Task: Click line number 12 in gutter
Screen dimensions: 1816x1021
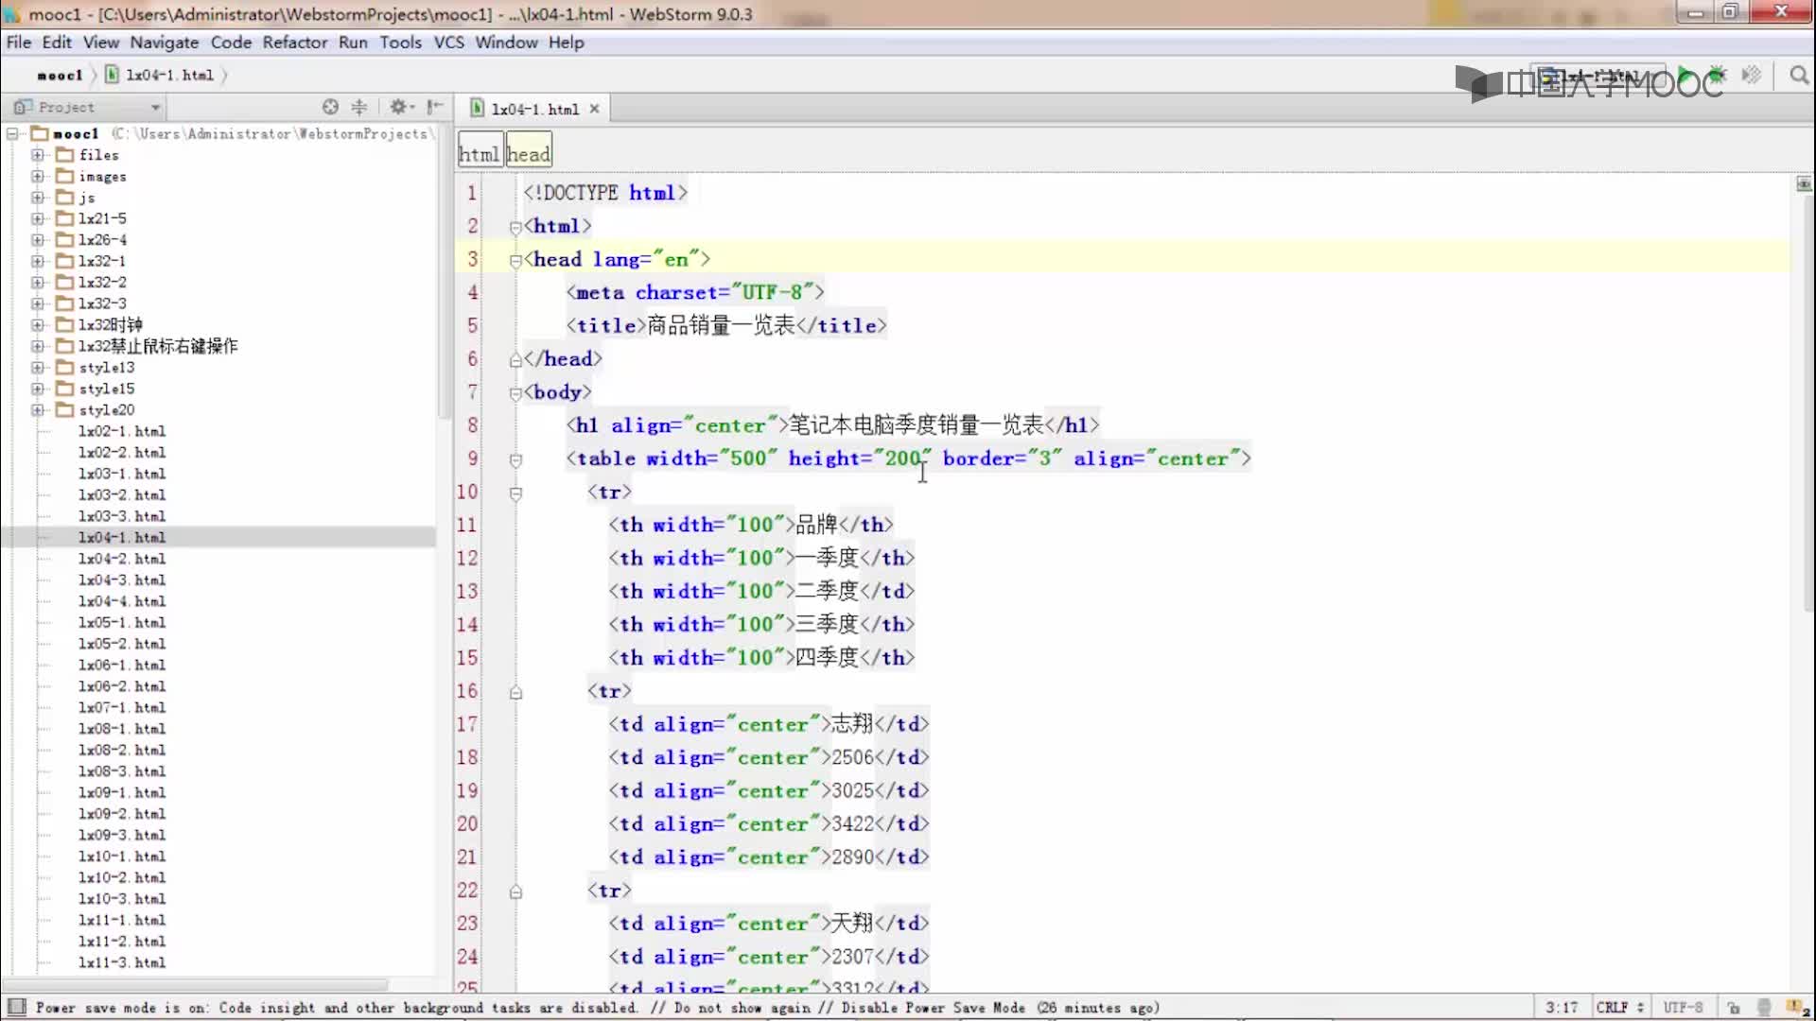Action: (x=467, y=558)
